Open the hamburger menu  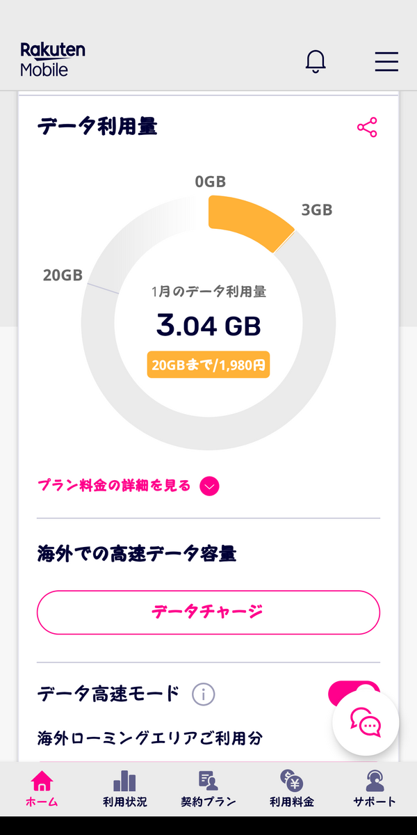tap(386, 61)
